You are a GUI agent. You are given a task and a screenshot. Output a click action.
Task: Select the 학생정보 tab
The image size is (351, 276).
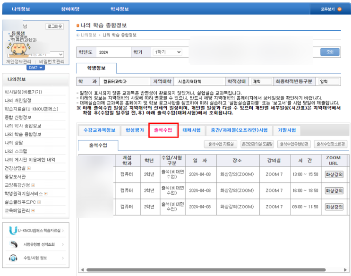(96, 68)
